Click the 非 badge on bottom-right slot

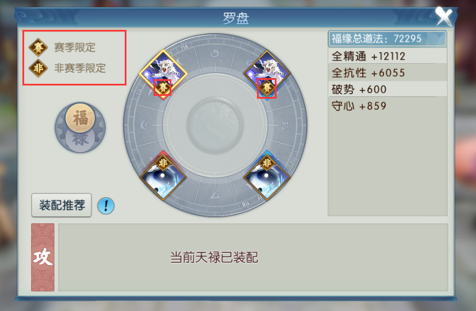[x=267, y=163]
